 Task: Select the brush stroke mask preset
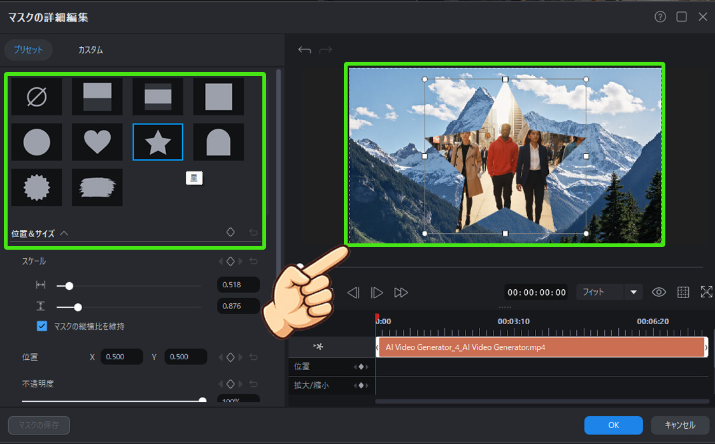(97, 187)
